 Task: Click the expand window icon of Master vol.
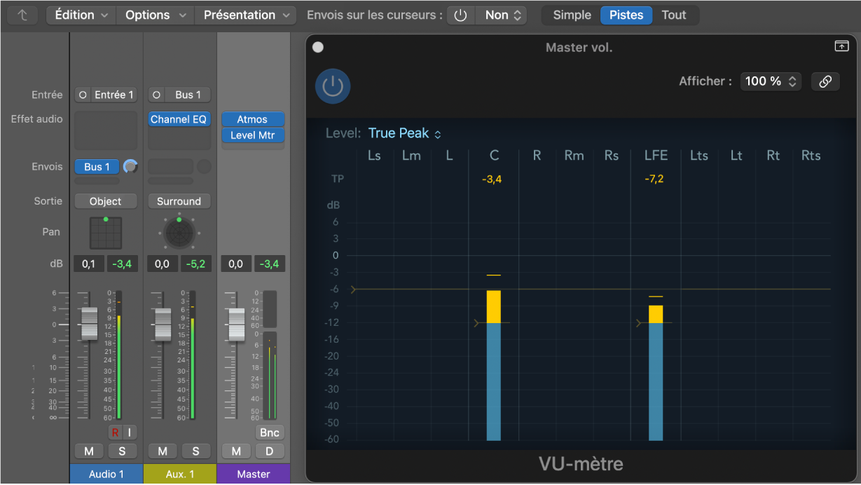click(x=841, y=46)
